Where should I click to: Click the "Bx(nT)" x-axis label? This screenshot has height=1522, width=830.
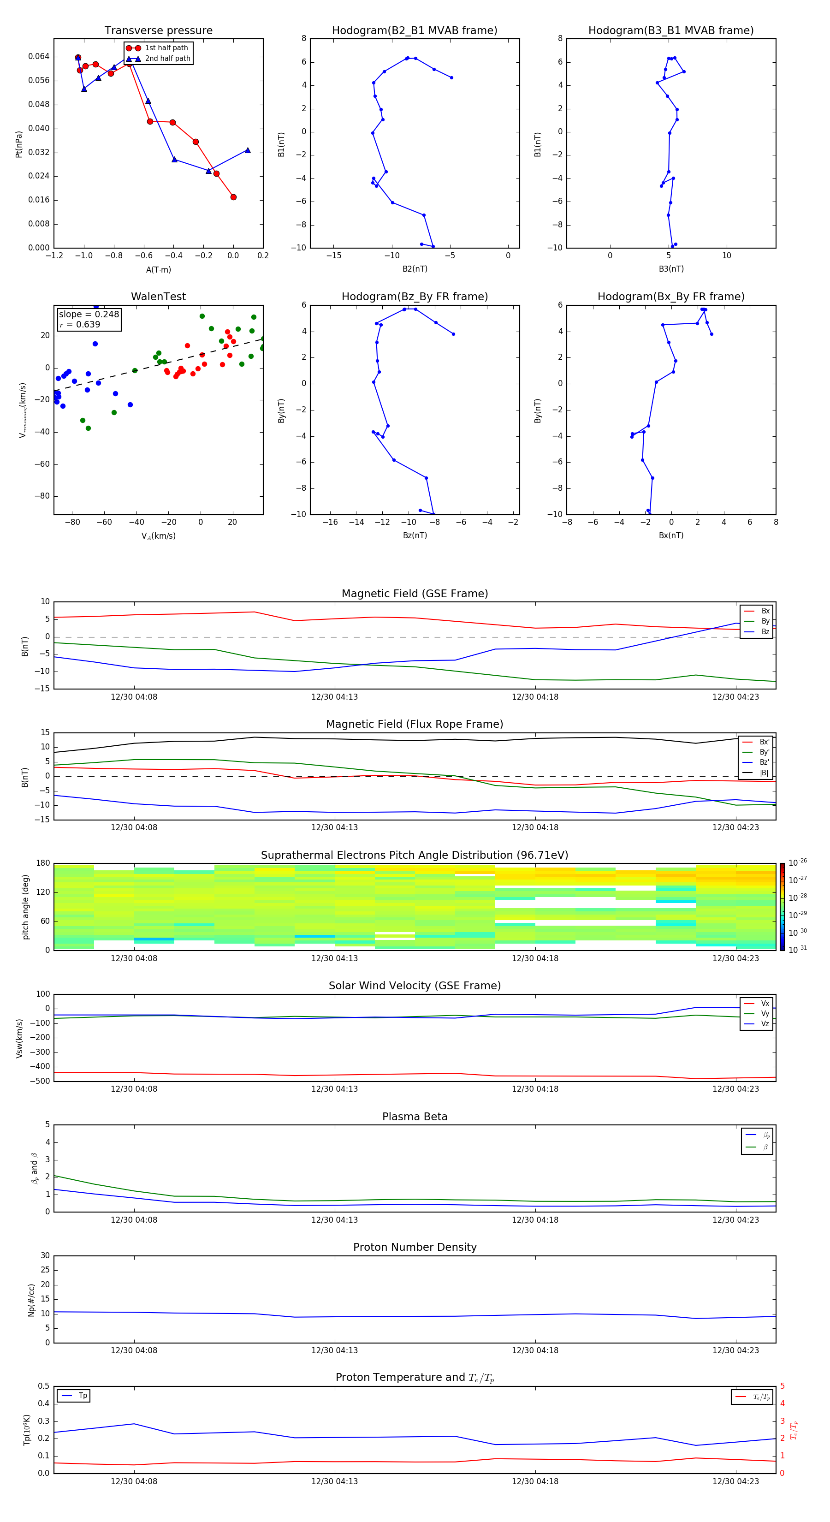[671, 536]
